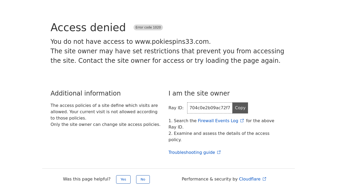Click the Error code 1020 badge
Image resolution: width=337 pixels, height=190 pixels.
[148, 27]
